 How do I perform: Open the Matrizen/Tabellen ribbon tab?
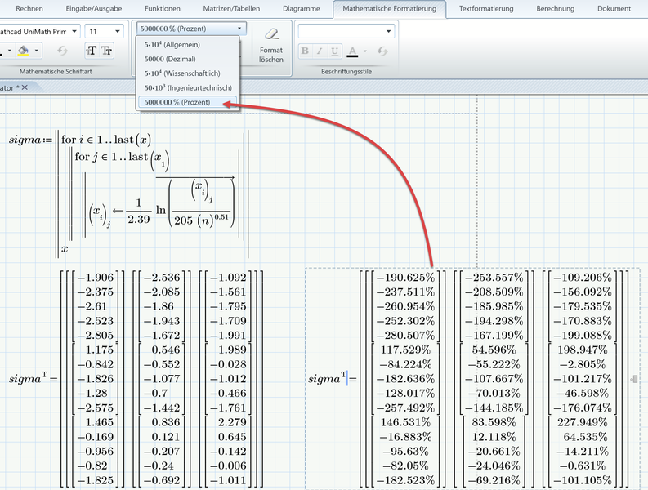tap(230, 8)
